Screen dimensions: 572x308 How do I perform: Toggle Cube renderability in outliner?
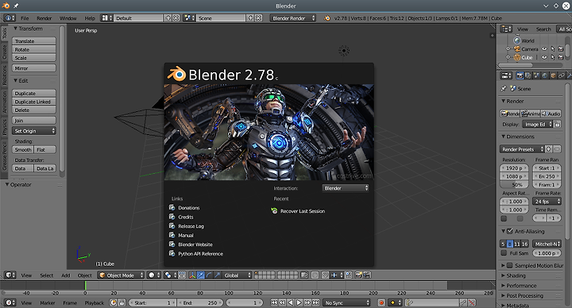click(561, 57)
